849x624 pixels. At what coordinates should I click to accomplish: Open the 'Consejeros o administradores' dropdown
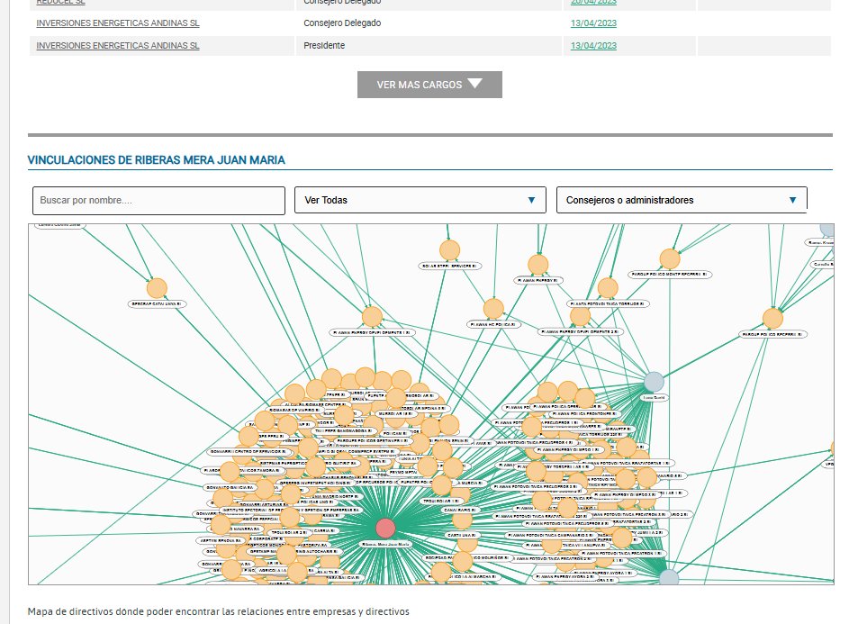[682, 200]
